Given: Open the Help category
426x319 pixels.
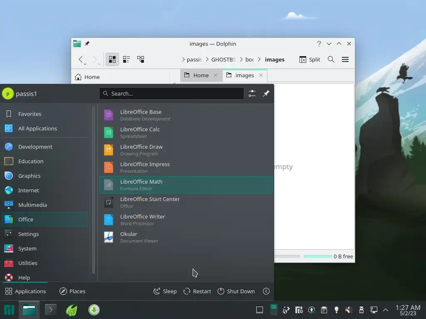Looking at the screenshot, I should 45,277.
